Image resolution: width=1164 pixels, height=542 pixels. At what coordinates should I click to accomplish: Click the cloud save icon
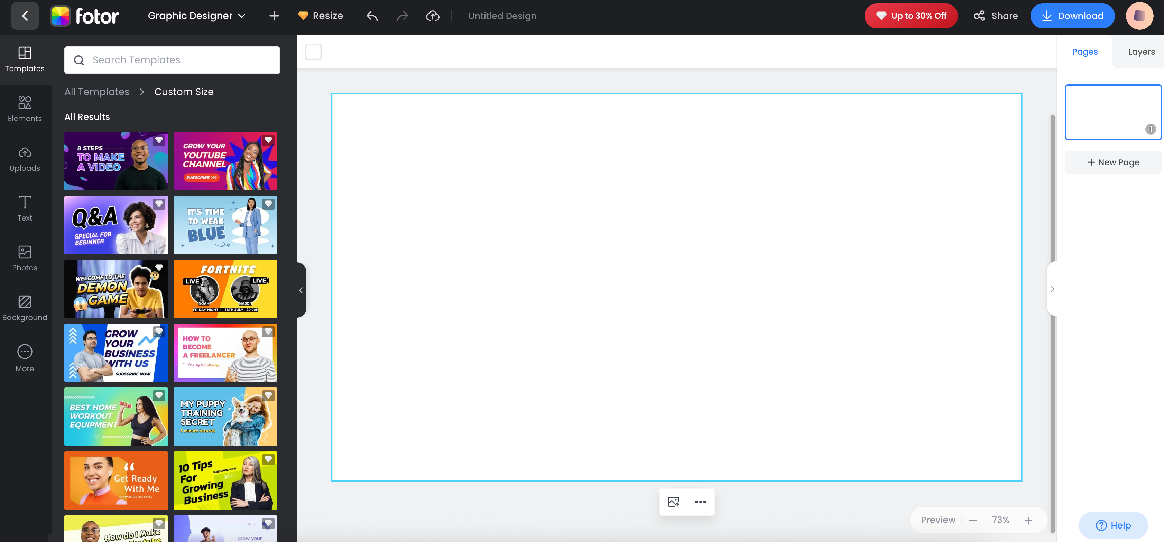[432, 15]
